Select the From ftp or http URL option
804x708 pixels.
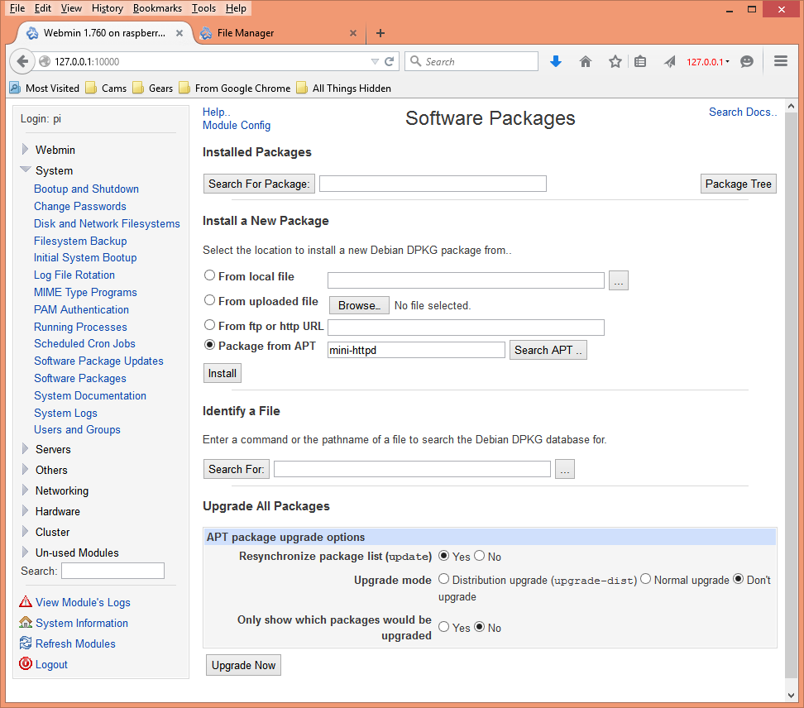pyautogui.click(x=210, y=325)
